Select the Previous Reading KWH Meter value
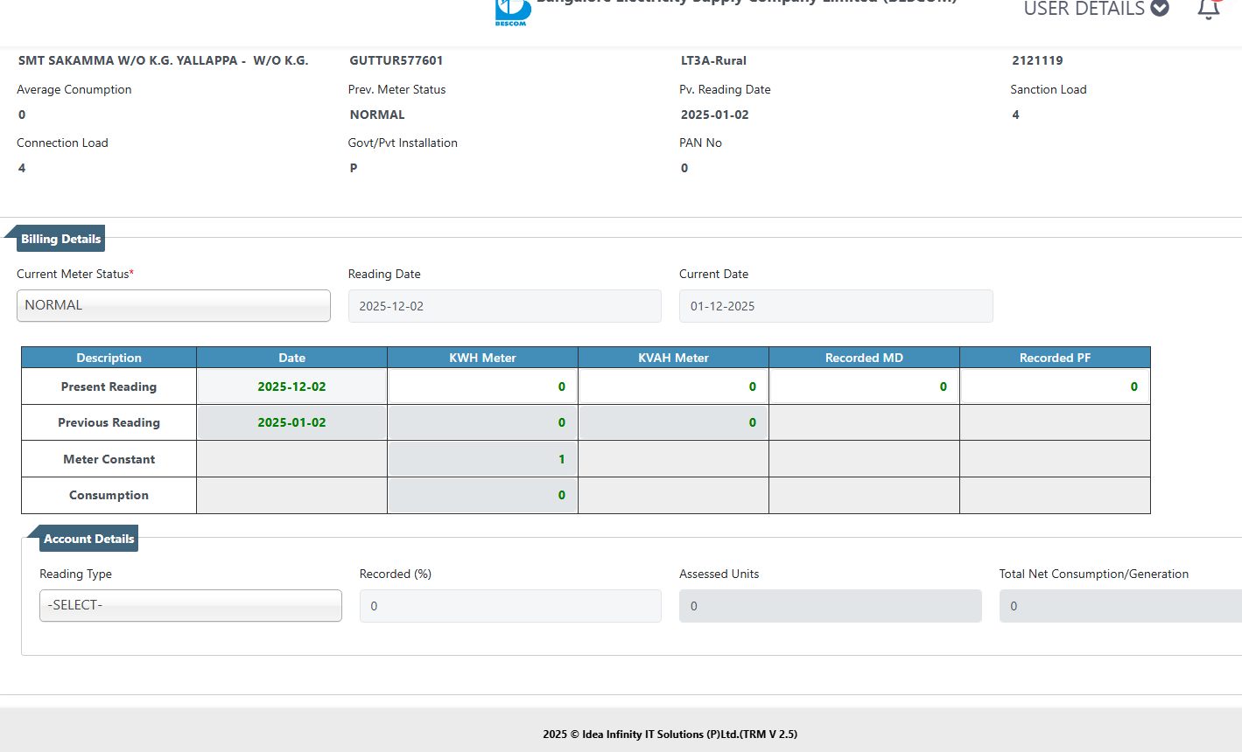 (482, 422)
